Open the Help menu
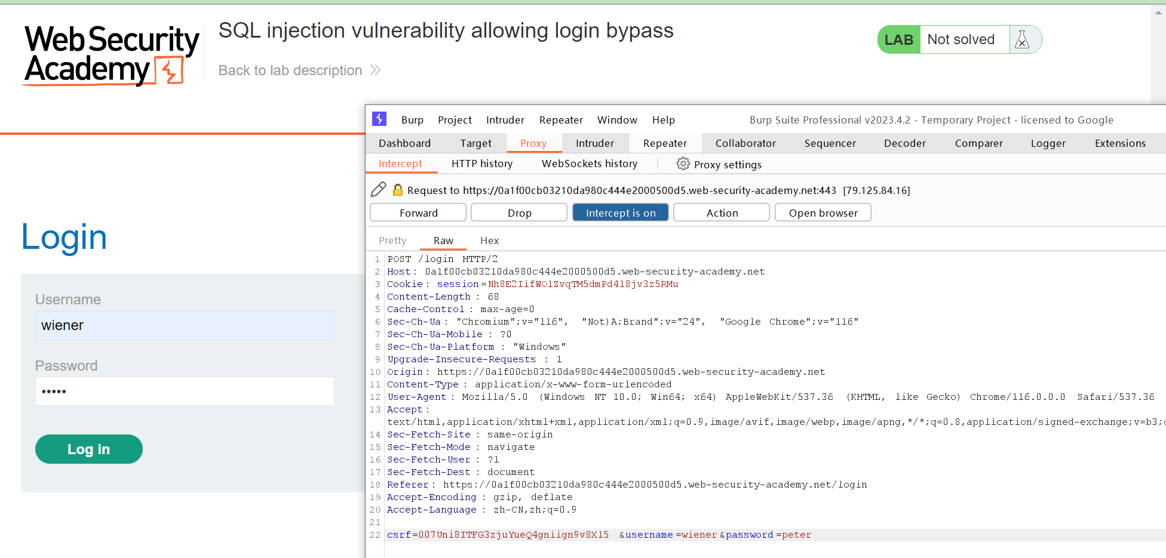 pyautogui.click(x=664, y=120)
